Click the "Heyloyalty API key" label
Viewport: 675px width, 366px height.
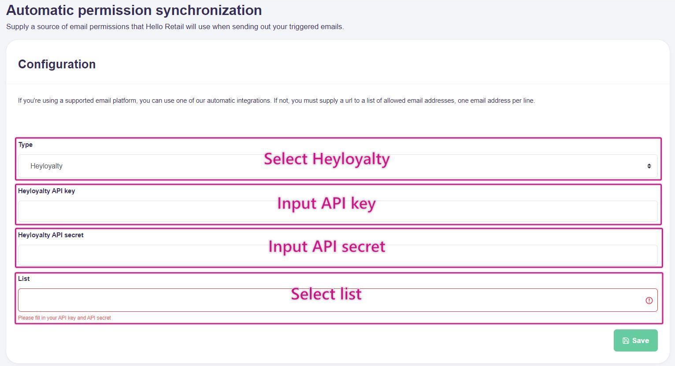(46, 191)
